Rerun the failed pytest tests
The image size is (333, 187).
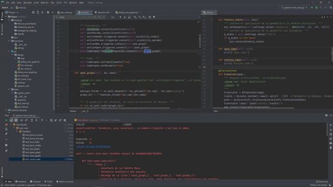(x=6, y=125)
